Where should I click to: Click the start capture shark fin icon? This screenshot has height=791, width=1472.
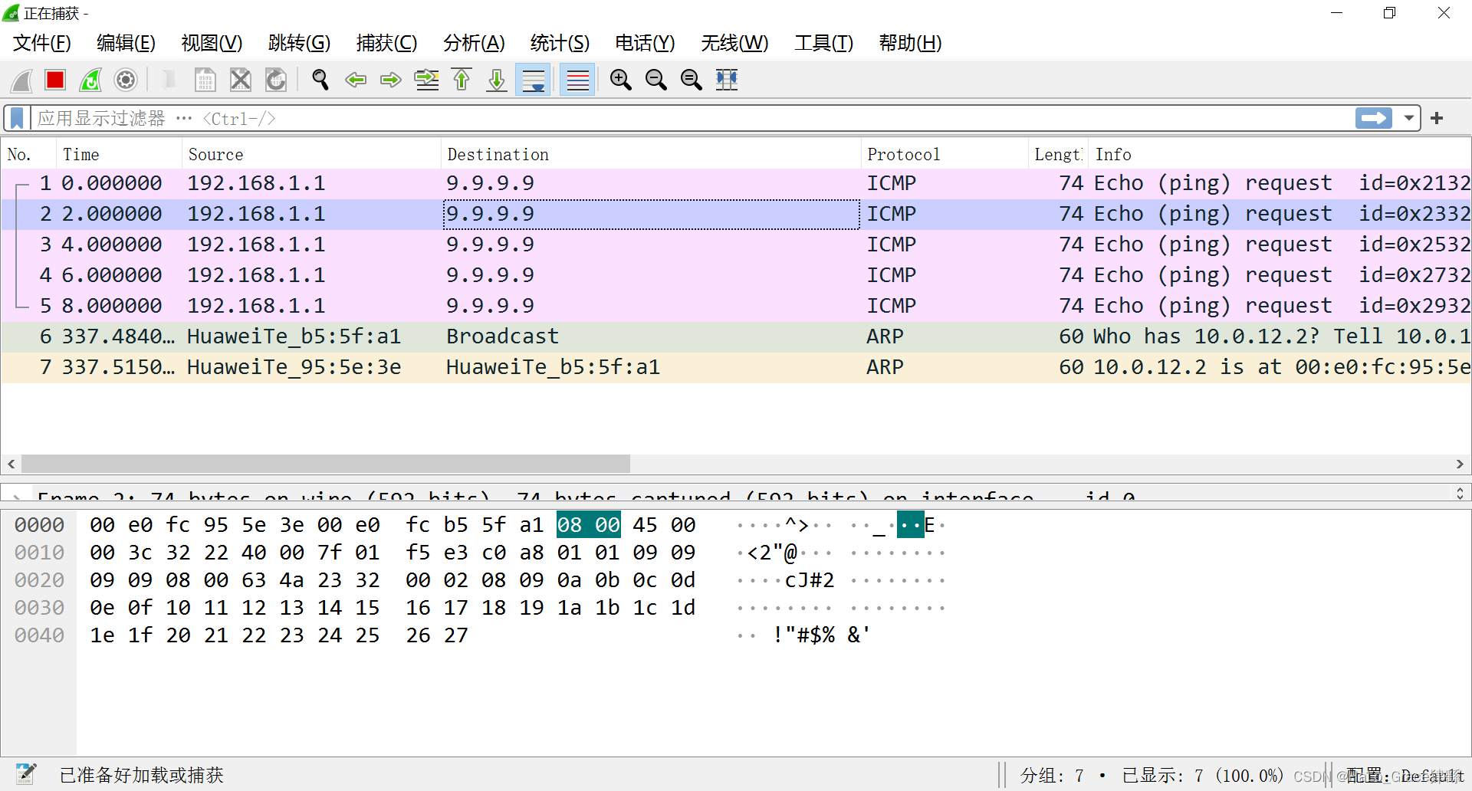(21, 80)
